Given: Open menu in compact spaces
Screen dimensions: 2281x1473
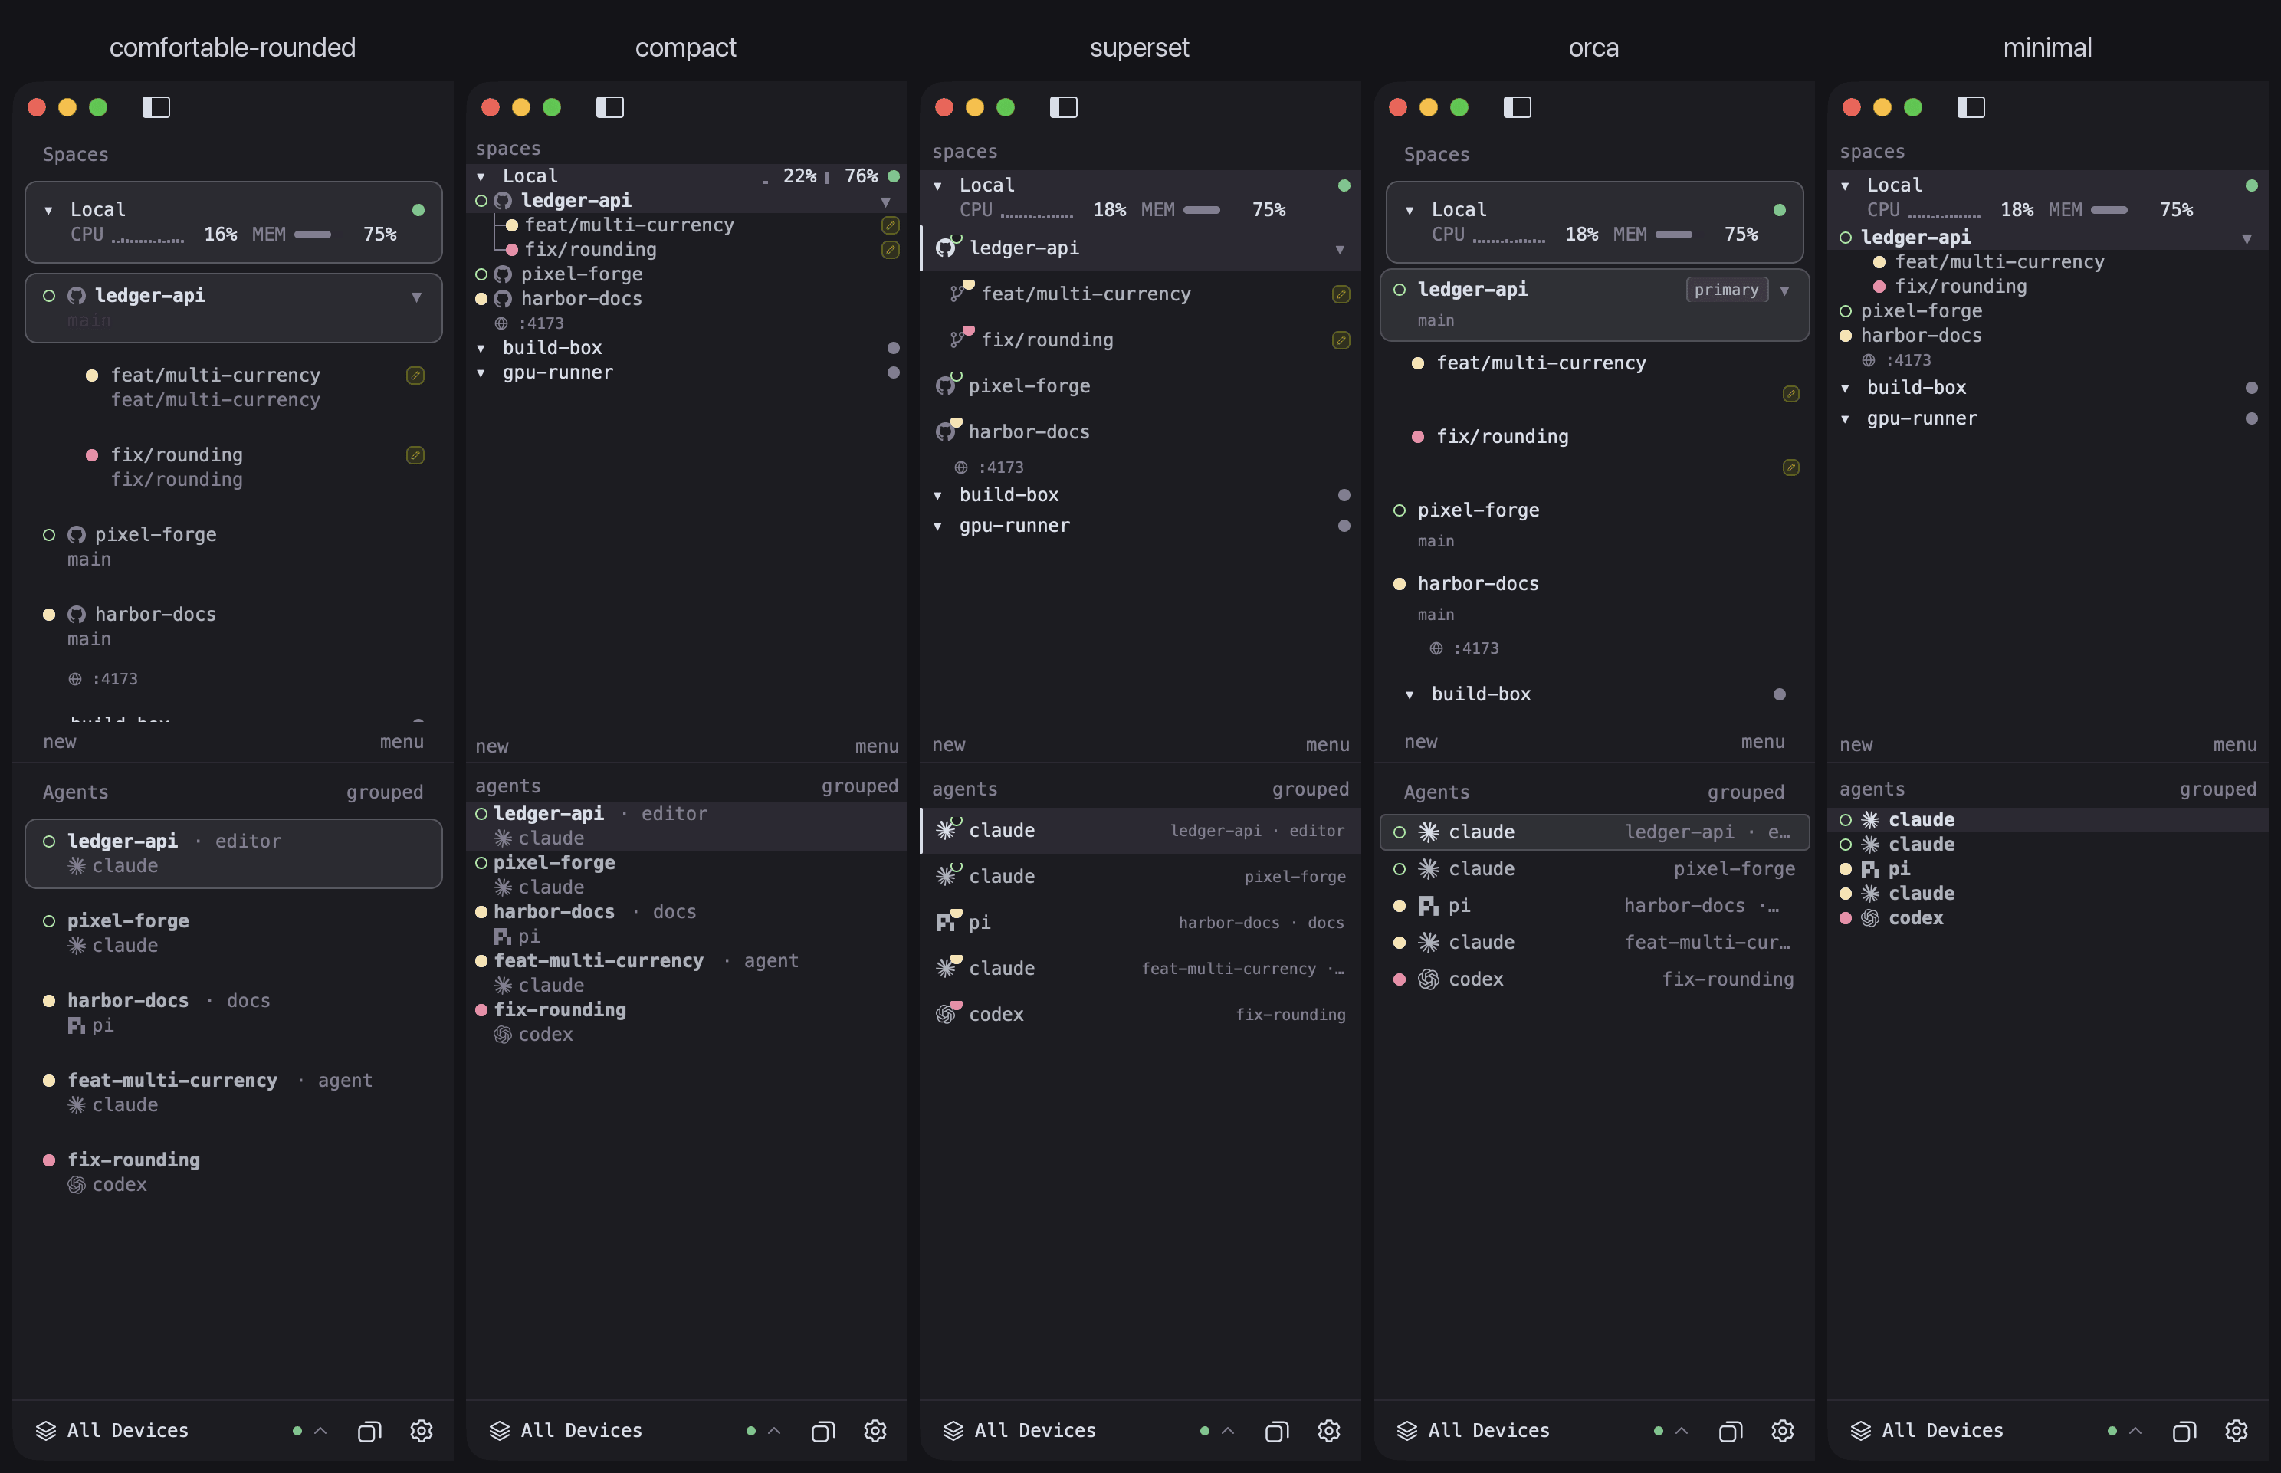Looking at the screenshot, I should coord(876,746).
